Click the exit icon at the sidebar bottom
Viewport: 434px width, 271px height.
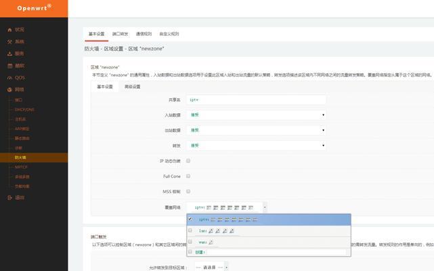(9, 198)
